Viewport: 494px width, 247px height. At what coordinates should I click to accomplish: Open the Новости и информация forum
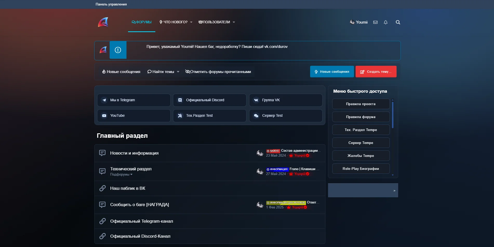134,153
